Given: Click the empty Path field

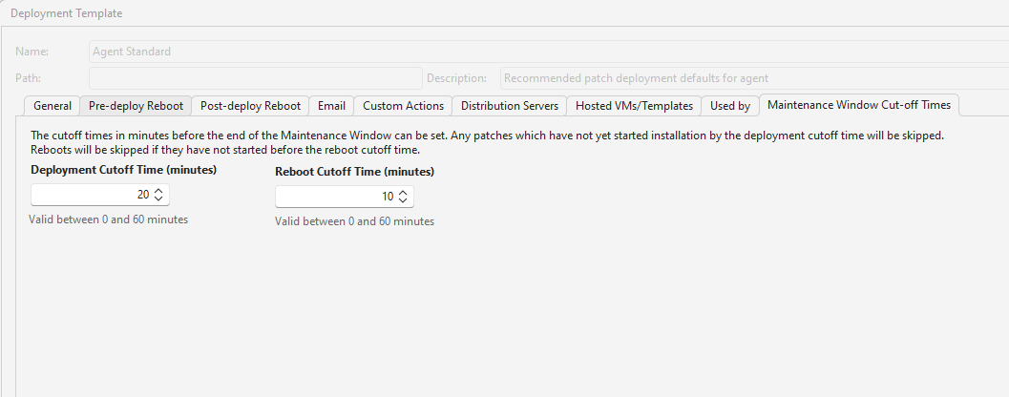Looking at the screenshot, I should pyautogui.click(x=255, y=78).
